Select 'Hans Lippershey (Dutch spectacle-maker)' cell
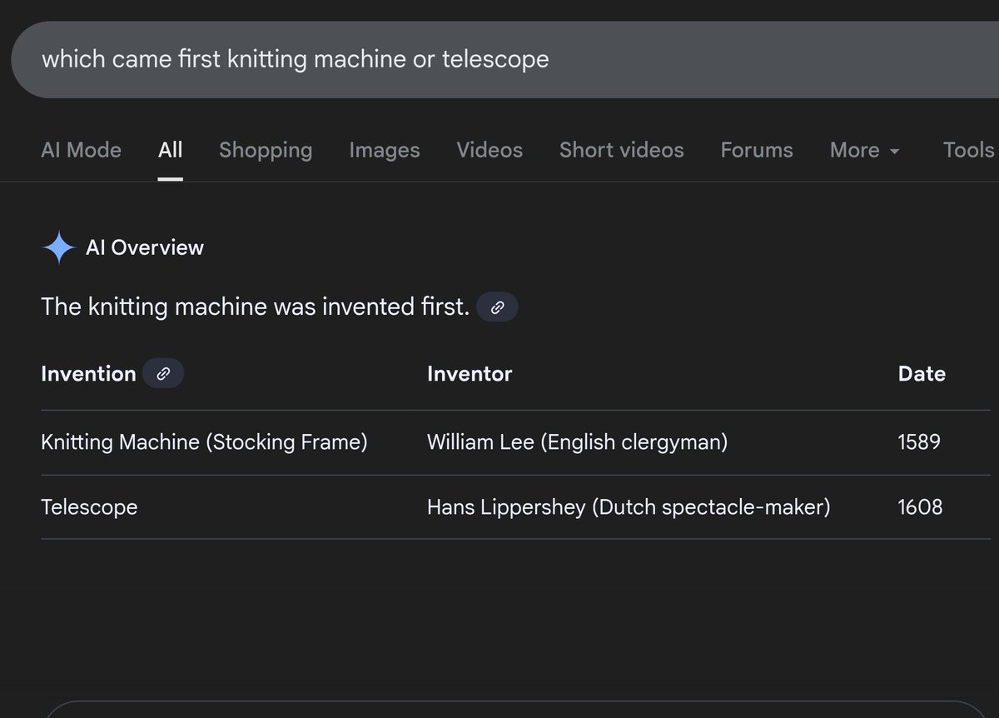The height and width of the screenshot is (718, 999). (629, 507)
